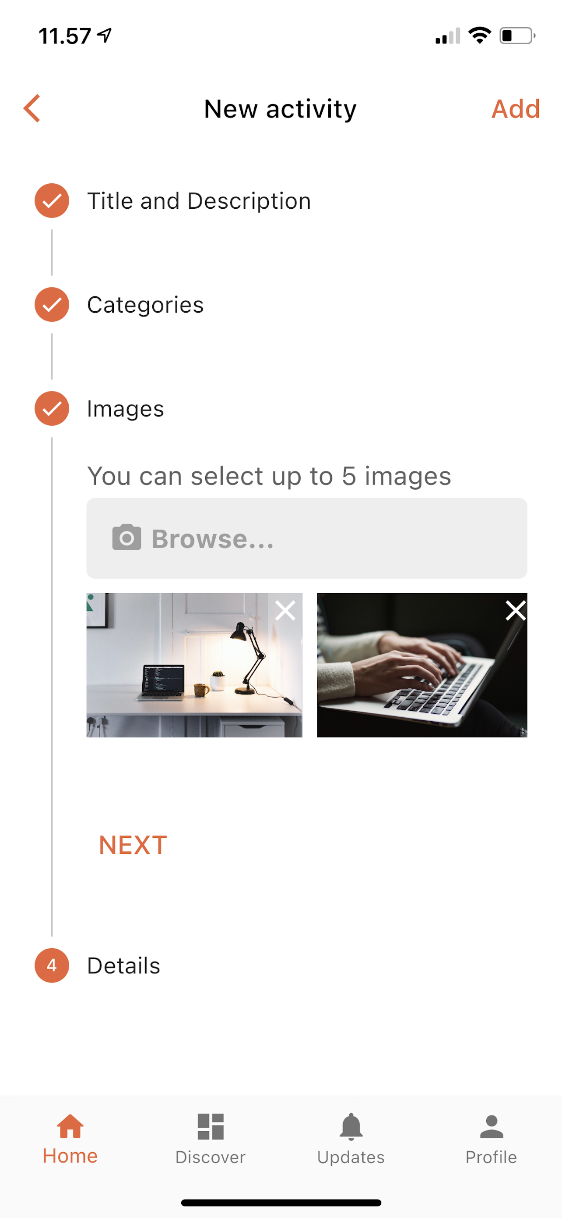Select the Images step checkmark

coord(52,409)
